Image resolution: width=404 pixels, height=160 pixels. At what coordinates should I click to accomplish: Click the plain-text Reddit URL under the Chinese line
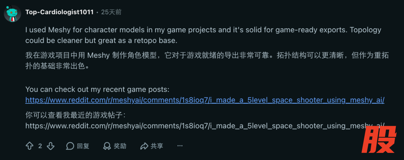(205, 126)
